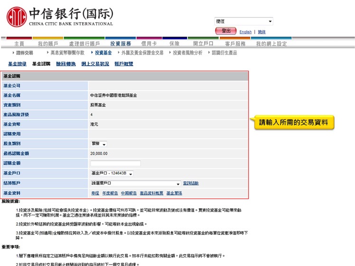Select the 投資基金 submenu item

point(103,53)
